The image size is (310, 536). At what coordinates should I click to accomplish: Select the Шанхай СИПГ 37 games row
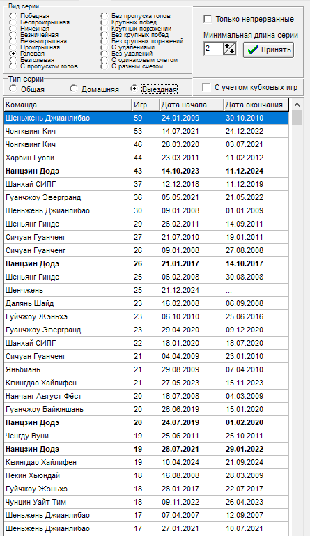[146, 184]
